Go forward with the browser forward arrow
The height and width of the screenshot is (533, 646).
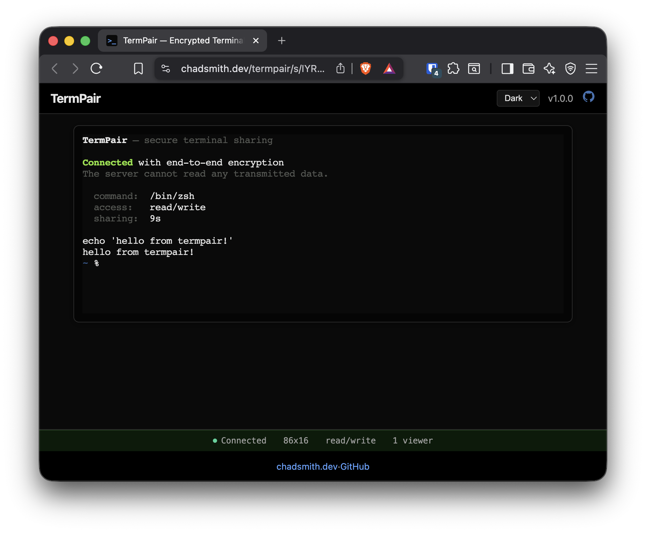pos(75,69)
